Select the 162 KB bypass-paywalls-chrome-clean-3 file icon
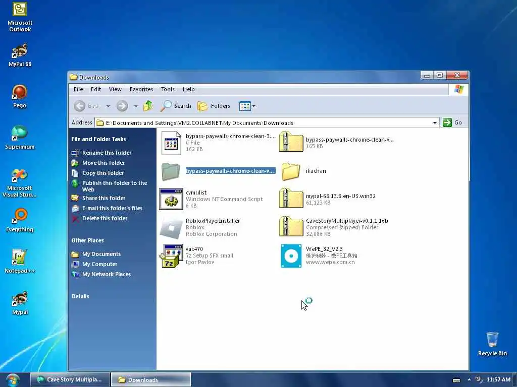 tap(171, 143)
